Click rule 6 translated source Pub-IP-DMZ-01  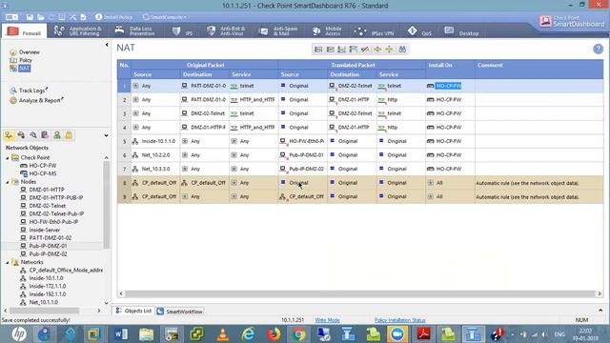[303, 155]
